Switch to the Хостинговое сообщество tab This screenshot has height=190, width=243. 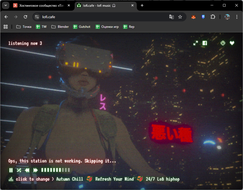tap(42, 6)
